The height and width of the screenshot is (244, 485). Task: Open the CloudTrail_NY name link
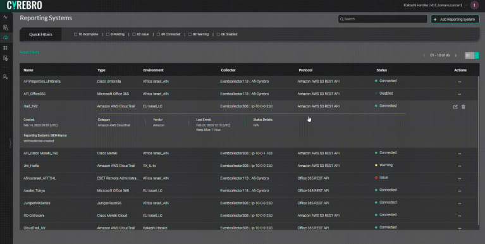click(35, 228)
